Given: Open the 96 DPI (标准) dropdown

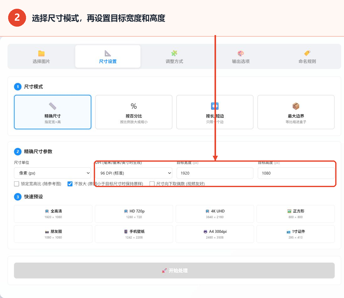Looking at the screenshot, I should pyautogui.click(x=134, y=173).
